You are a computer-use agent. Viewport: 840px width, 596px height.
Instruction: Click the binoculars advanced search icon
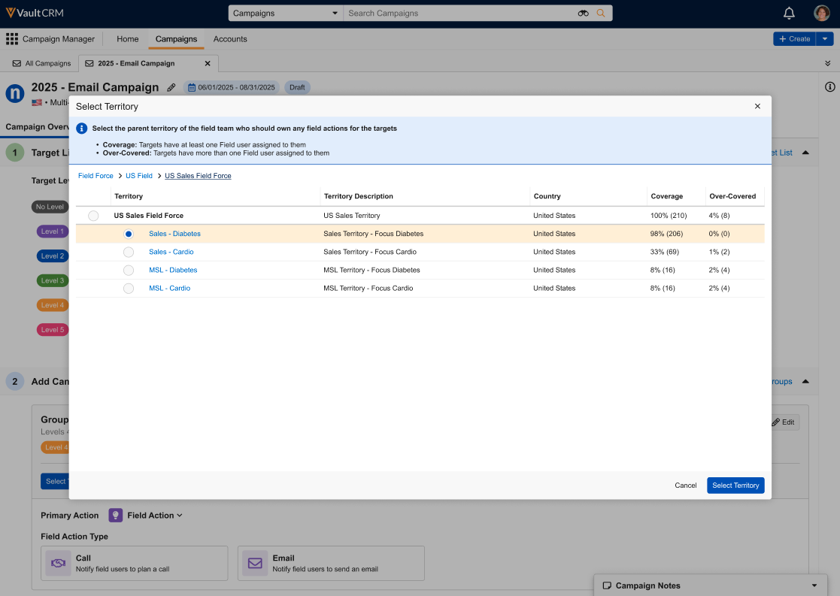coord(583,14)
